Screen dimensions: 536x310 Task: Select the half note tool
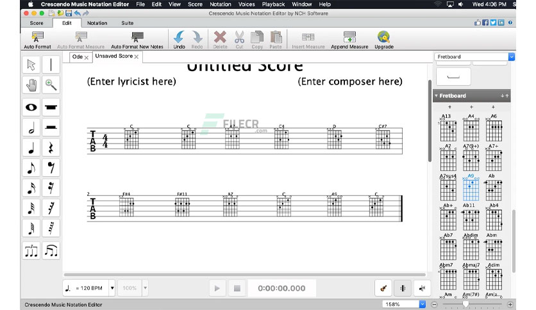[x=31, y=127]
